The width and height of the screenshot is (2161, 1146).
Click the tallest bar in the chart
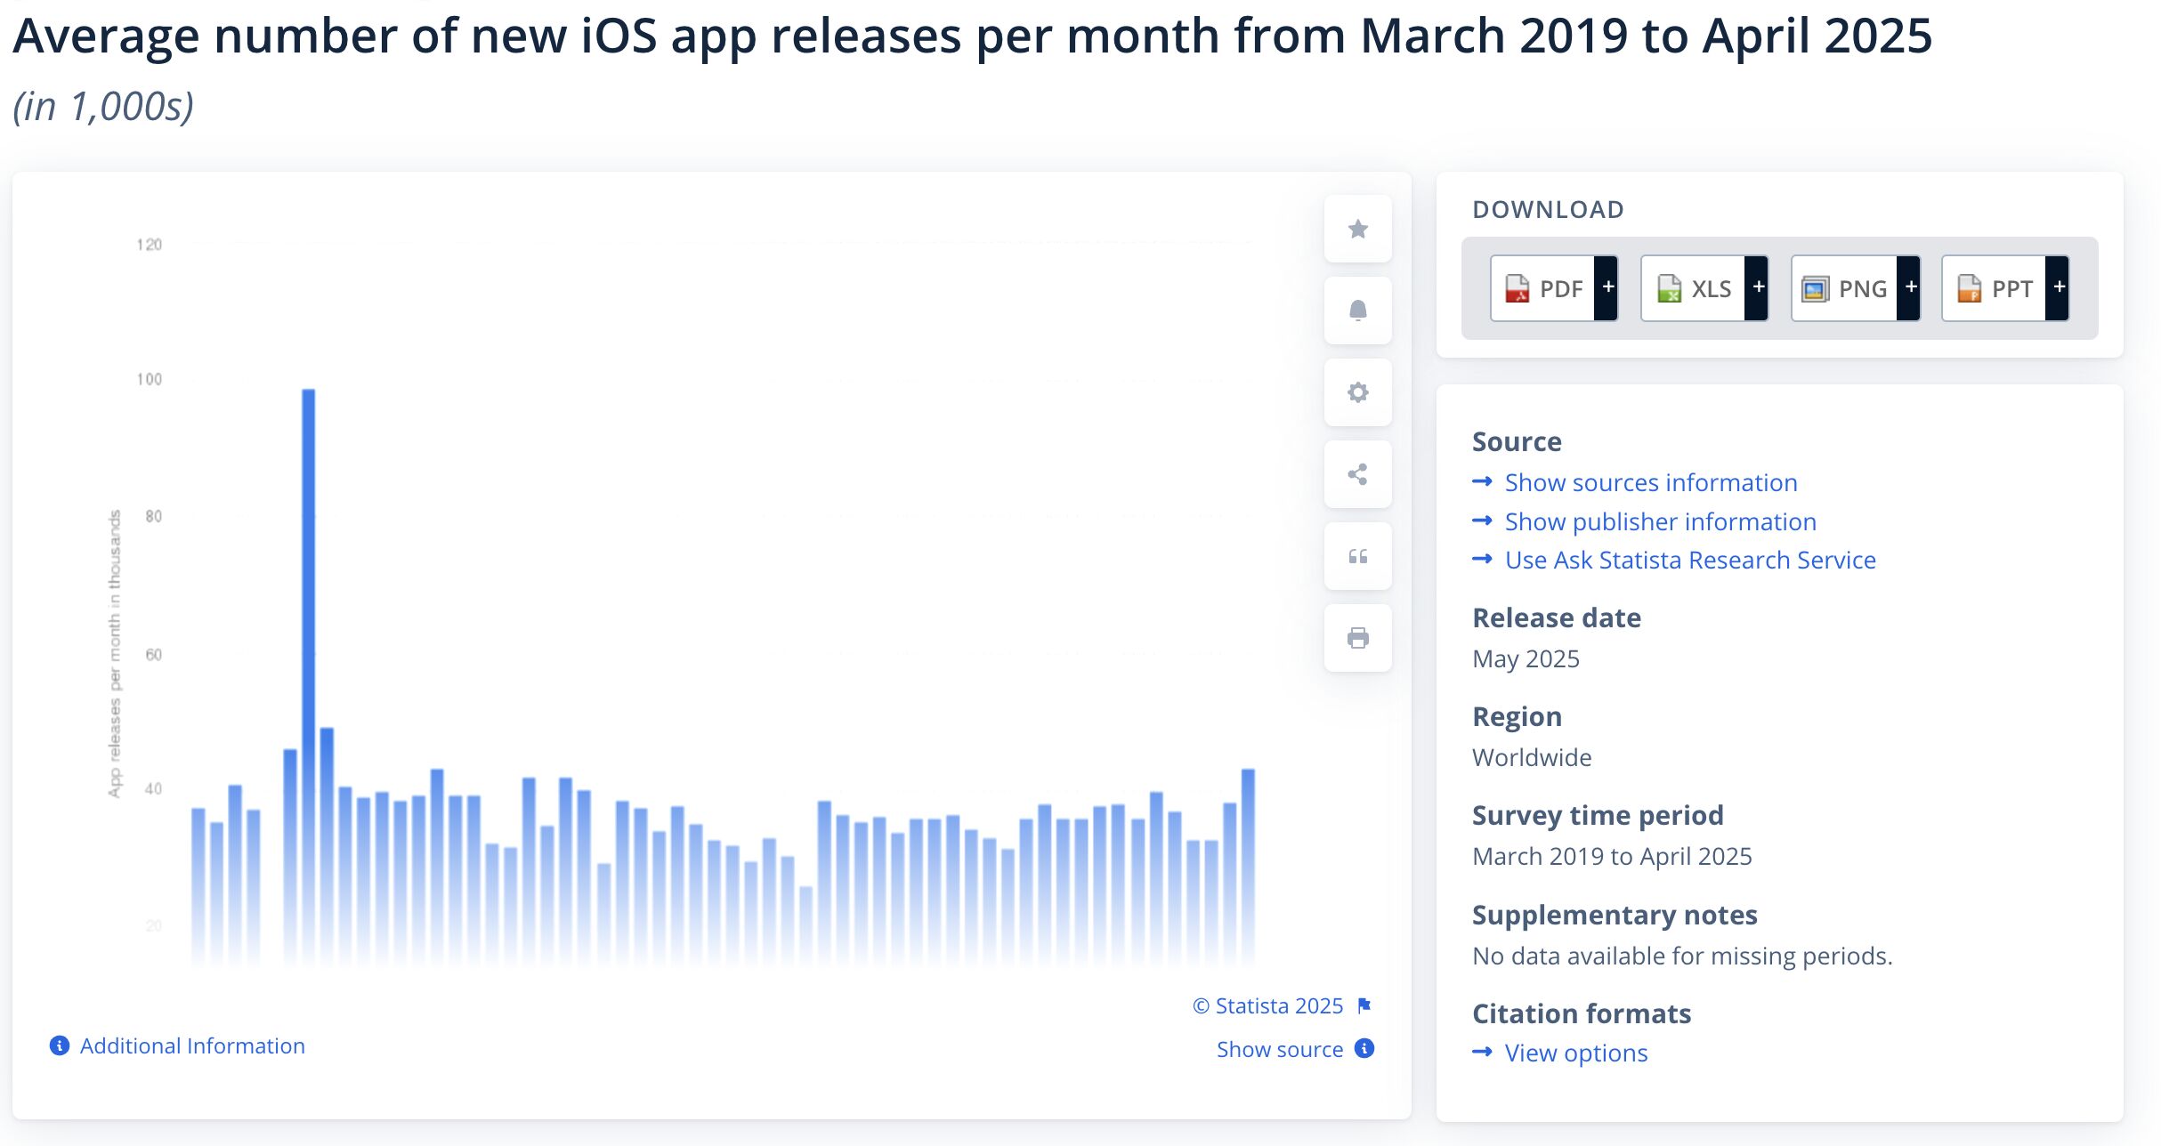click(x=307, y=623)
